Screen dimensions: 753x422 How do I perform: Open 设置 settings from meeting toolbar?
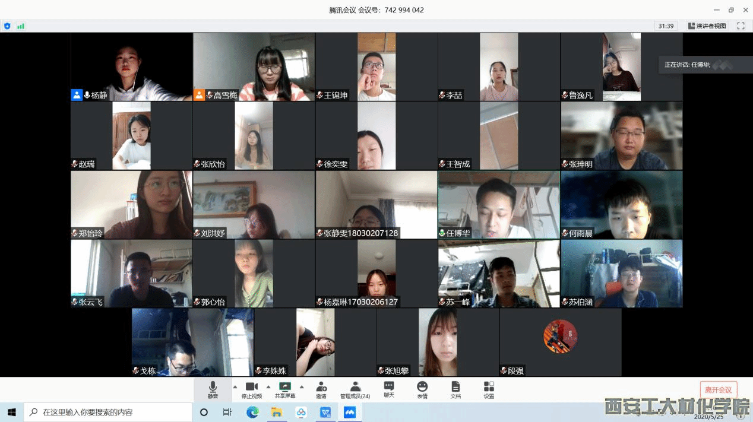[x=489, y=389]
